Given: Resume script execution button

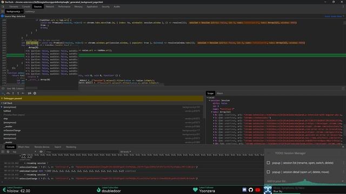Looking at the screenshot, I should 3,93.
